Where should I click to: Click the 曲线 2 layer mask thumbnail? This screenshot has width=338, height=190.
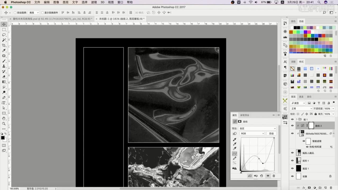pyautogui.click(x=311, y=126)
